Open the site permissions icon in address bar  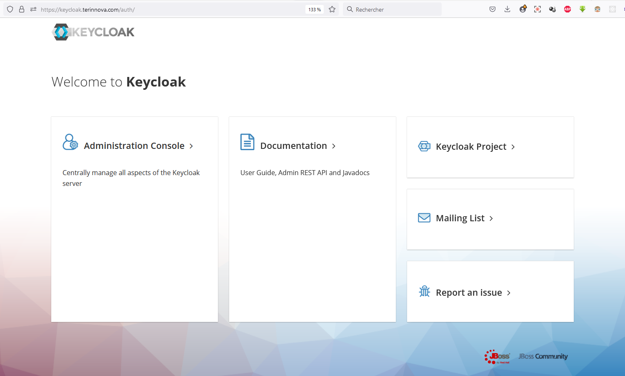coord(33,9)
